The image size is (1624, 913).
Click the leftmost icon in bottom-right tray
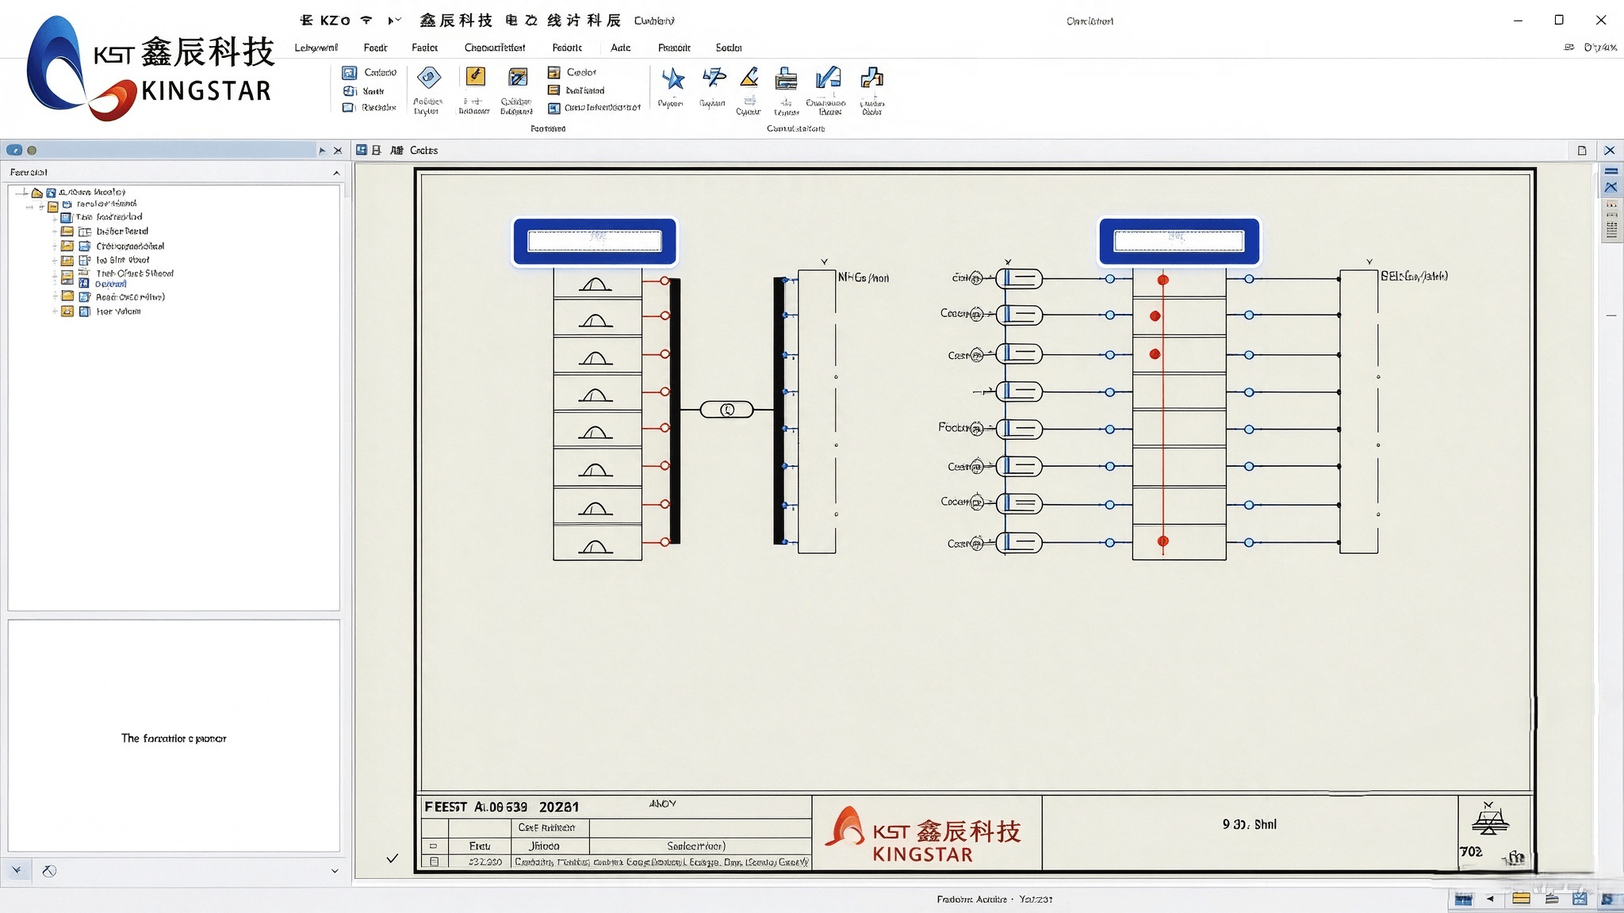(x=1464, y=899)
